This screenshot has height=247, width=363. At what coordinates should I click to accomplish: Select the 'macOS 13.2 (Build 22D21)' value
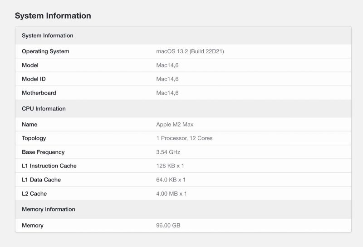[190, 51]
